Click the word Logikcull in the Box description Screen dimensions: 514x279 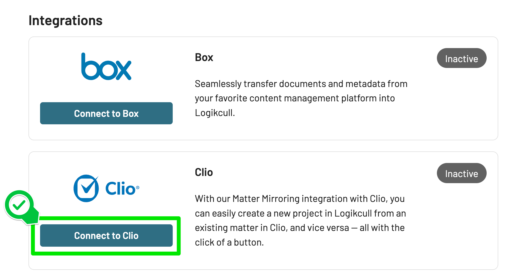point(215,113)
